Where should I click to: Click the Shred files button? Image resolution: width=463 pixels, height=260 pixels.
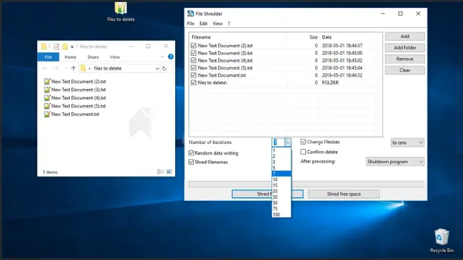[x=267, y=194]
